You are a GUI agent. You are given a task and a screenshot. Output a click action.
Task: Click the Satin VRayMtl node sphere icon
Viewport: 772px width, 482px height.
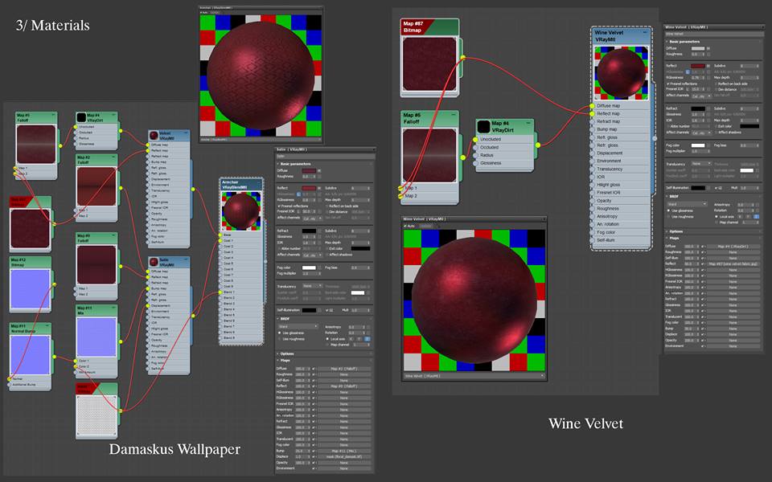click(x=153, y=261)
